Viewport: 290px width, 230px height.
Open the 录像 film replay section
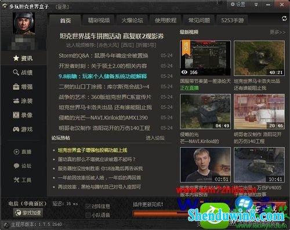tap(23, 115)
